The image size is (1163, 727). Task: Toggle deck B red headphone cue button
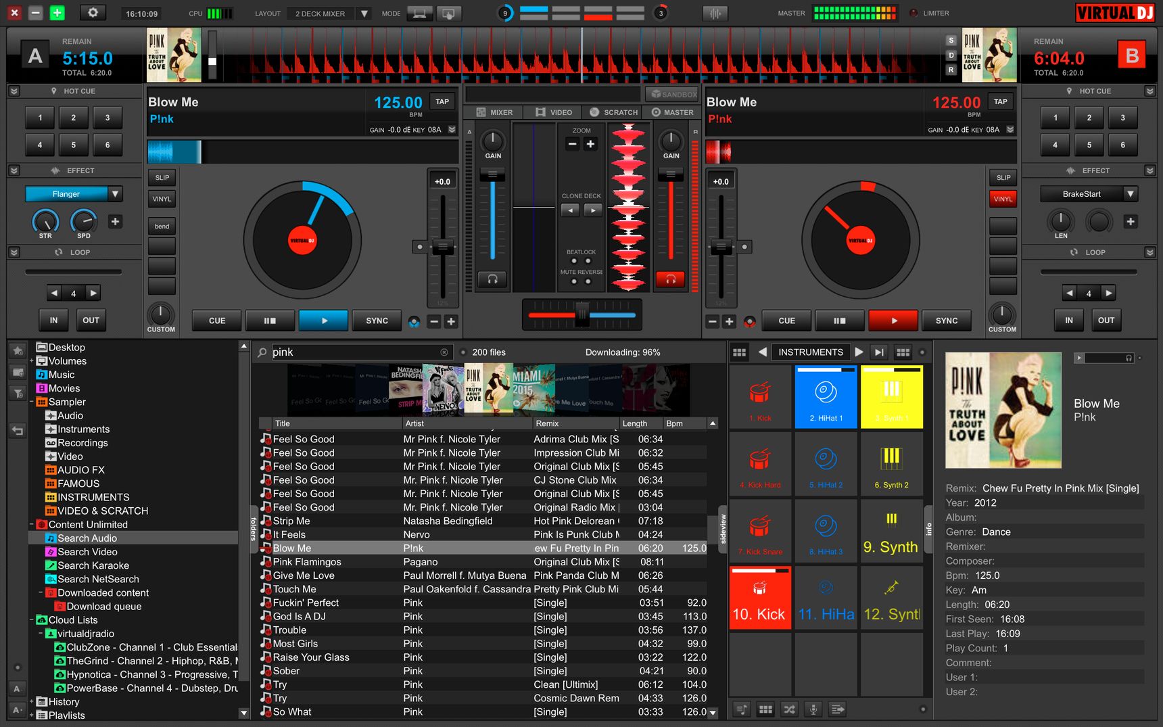click(x=671, y=279)
